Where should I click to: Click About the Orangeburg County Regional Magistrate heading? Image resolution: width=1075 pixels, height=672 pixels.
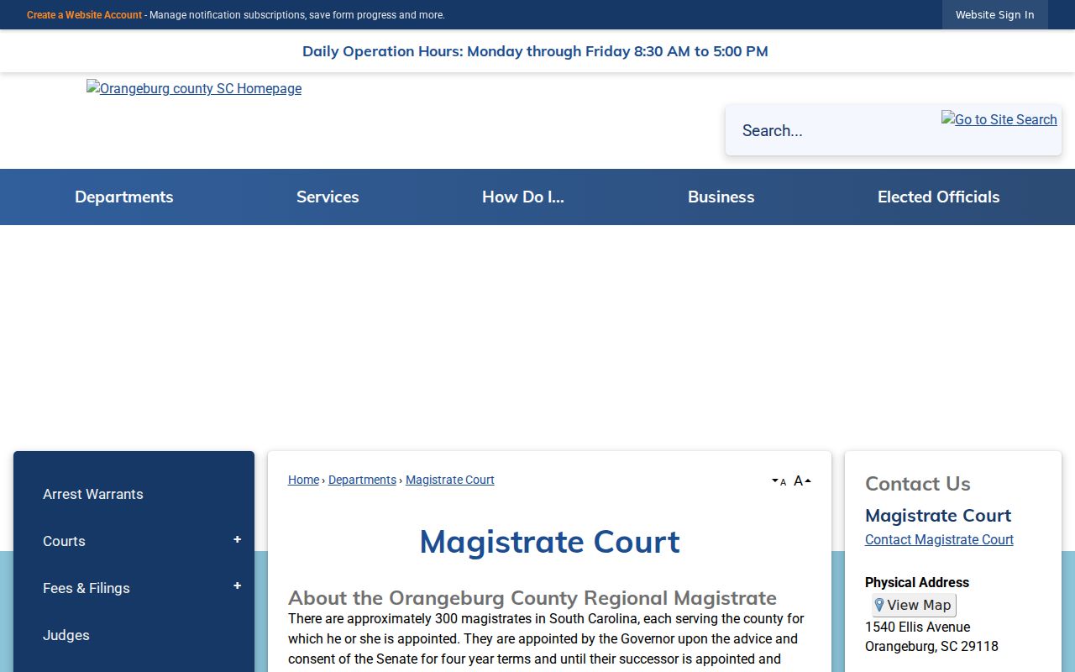532,598
